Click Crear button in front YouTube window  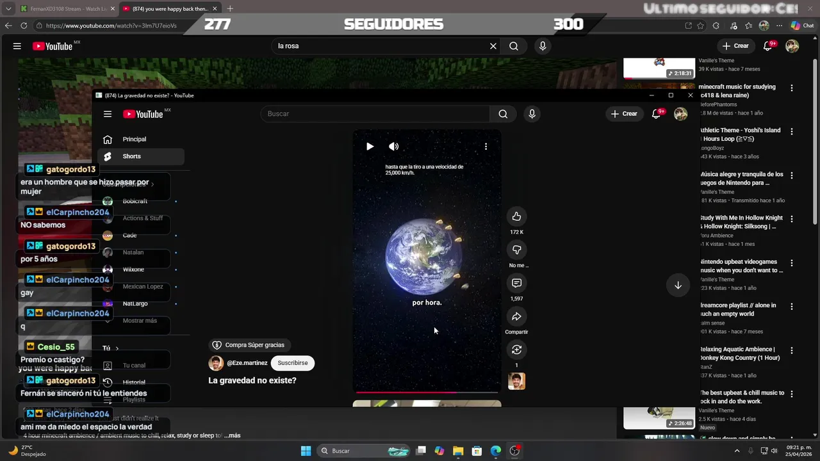(624, 114)
